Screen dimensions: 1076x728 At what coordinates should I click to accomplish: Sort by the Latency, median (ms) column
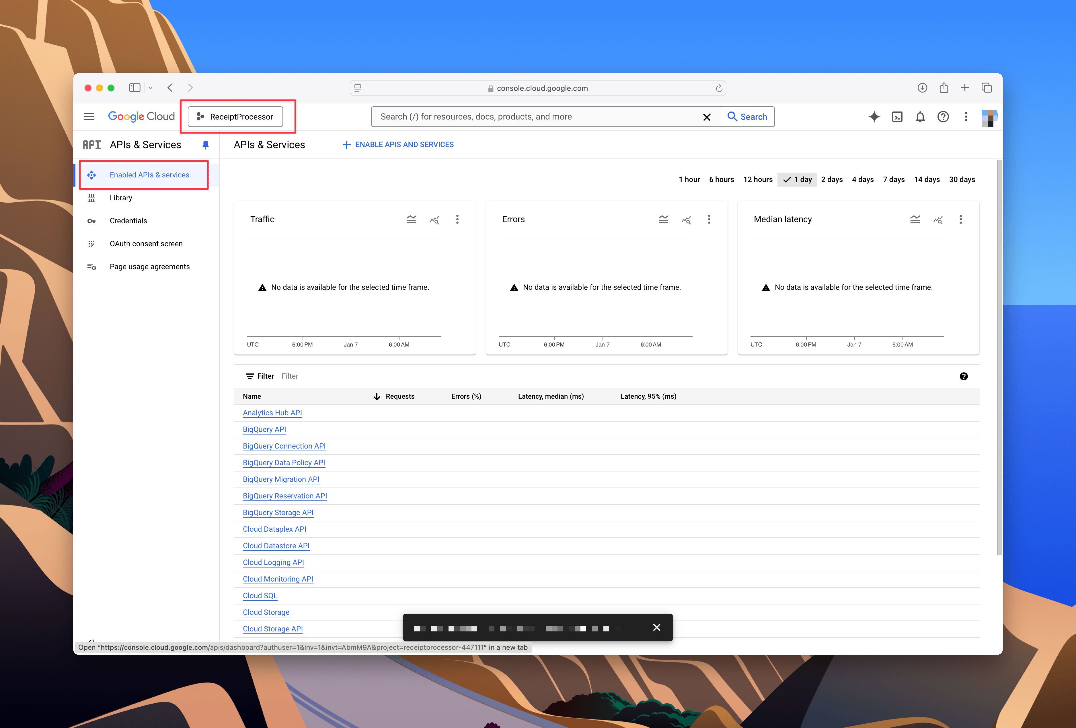(551, 397)
